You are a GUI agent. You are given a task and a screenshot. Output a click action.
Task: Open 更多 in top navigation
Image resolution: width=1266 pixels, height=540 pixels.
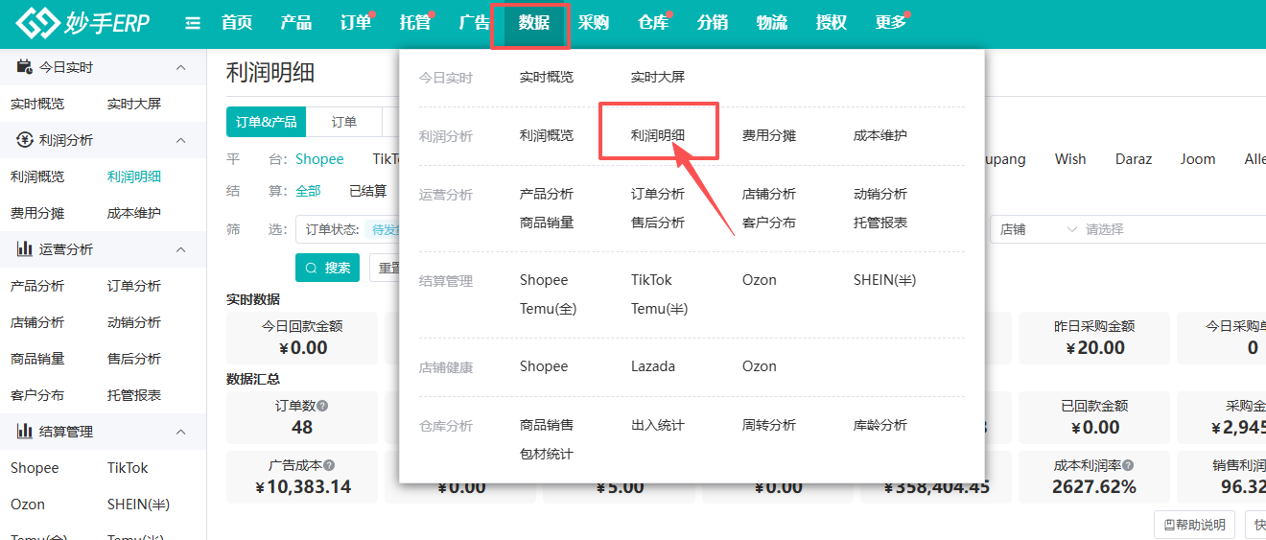tap(891, 23)
